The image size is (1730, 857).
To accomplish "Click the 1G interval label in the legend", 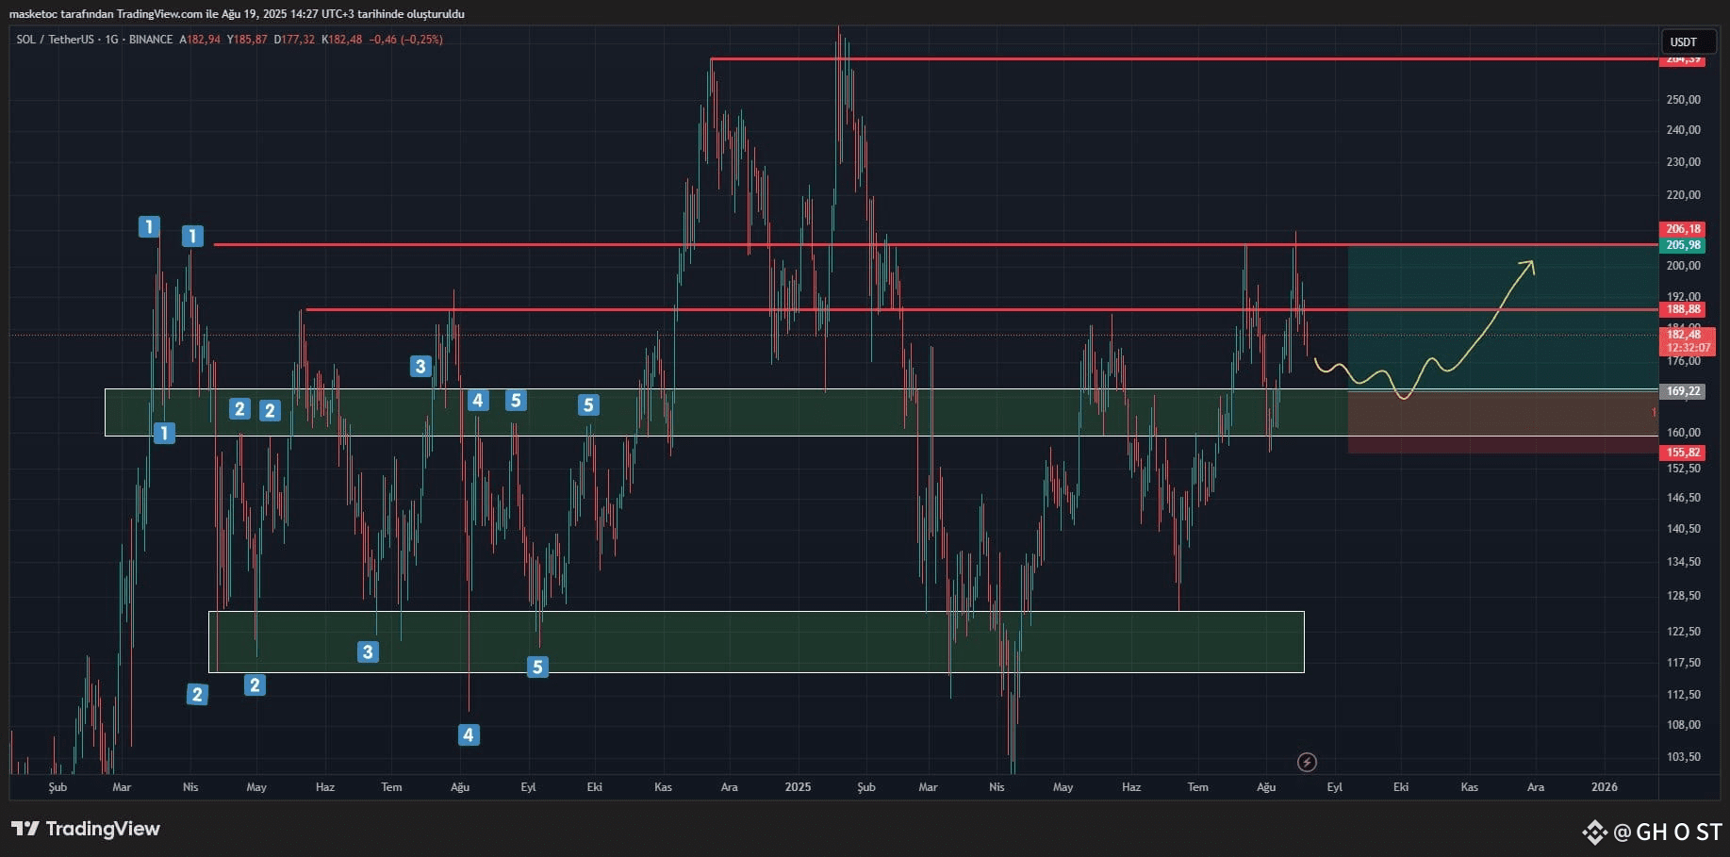I will (x=112, y=40).
